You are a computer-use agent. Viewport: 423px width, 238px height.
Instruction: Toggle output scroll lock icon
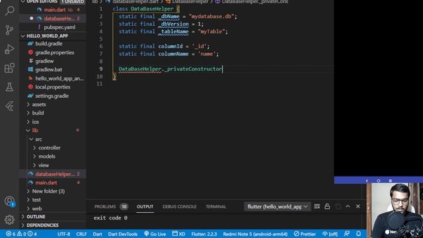click(x=327, y=206)
